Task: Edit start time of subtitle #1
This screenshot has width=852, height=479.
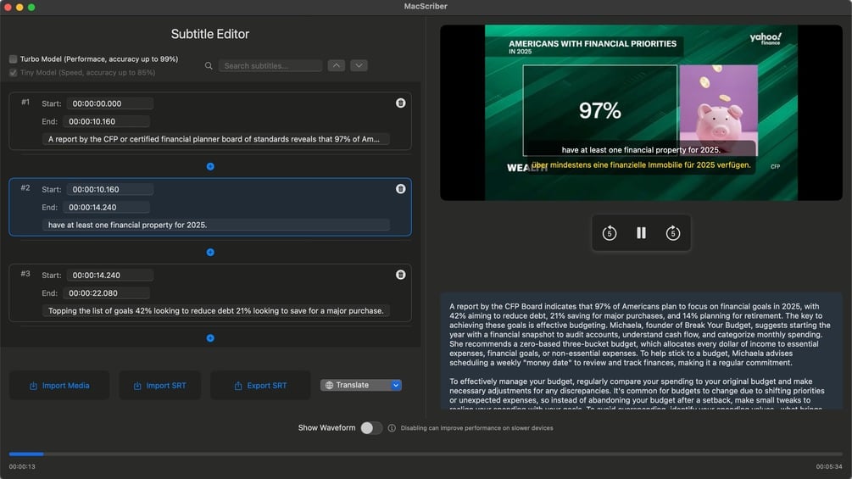Action: (109, 103)
